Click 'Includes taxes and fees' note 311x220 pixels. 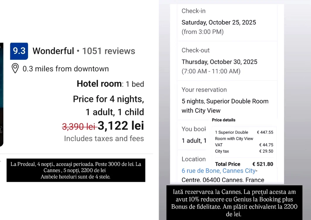point(104,138)
